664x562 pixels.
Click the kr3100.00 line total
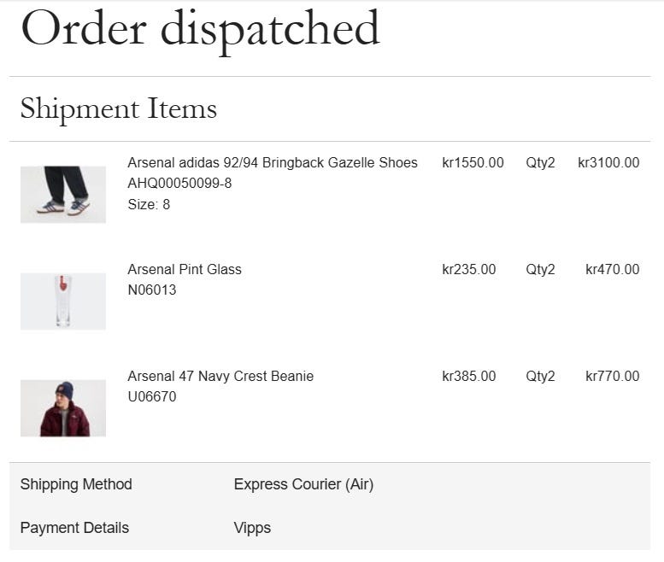tap(608, 162)
